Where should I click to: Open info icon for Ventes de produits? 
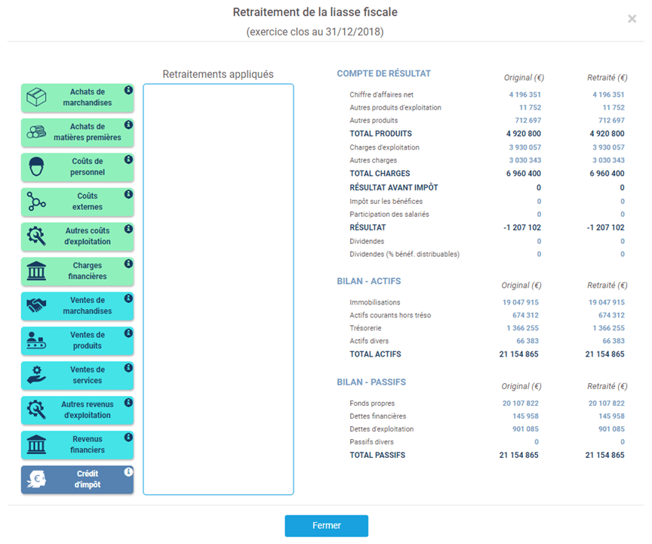click(128, 333)
